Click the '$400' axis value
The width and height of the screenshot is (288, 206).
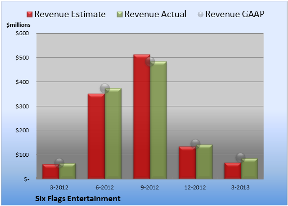[x=22, y=82]
